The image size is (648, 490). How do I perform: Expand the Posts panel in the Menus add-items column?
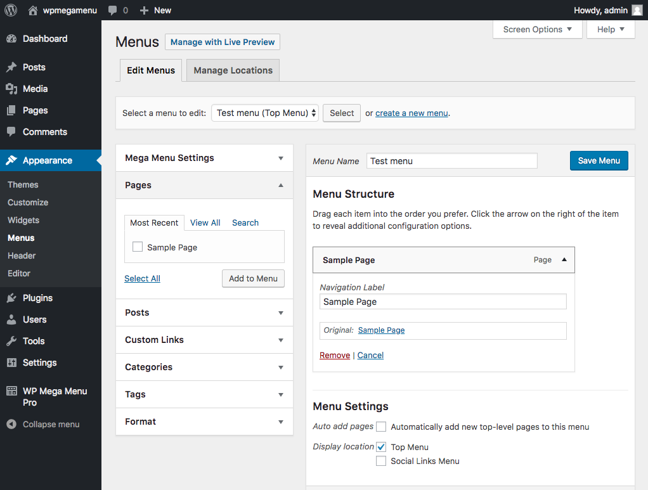pos(205,313)
